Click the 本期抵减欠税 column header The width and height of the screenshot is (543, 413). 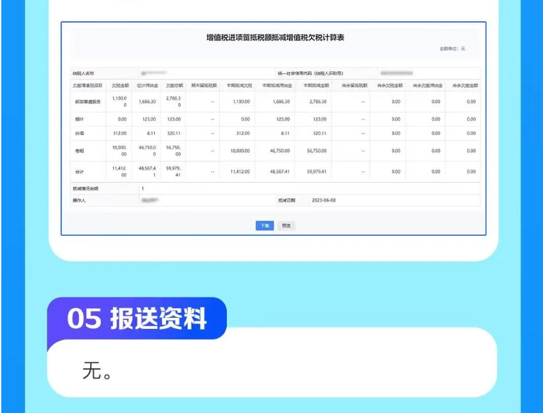pos(238,85)
